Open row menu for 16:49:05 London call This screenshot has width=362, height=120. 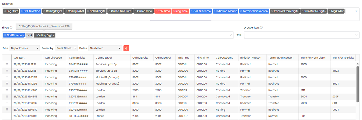(x=7, y=90)
